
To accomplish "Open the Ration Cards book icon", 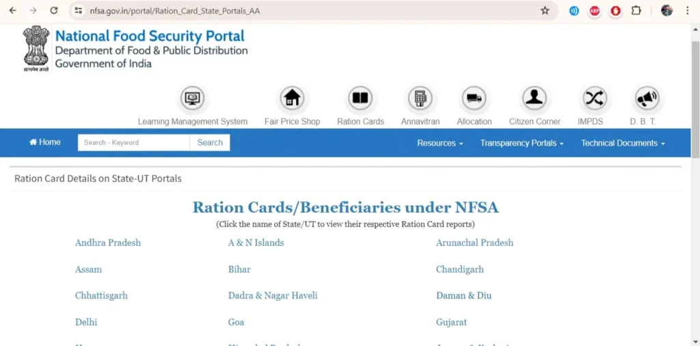I will (360, 98).
